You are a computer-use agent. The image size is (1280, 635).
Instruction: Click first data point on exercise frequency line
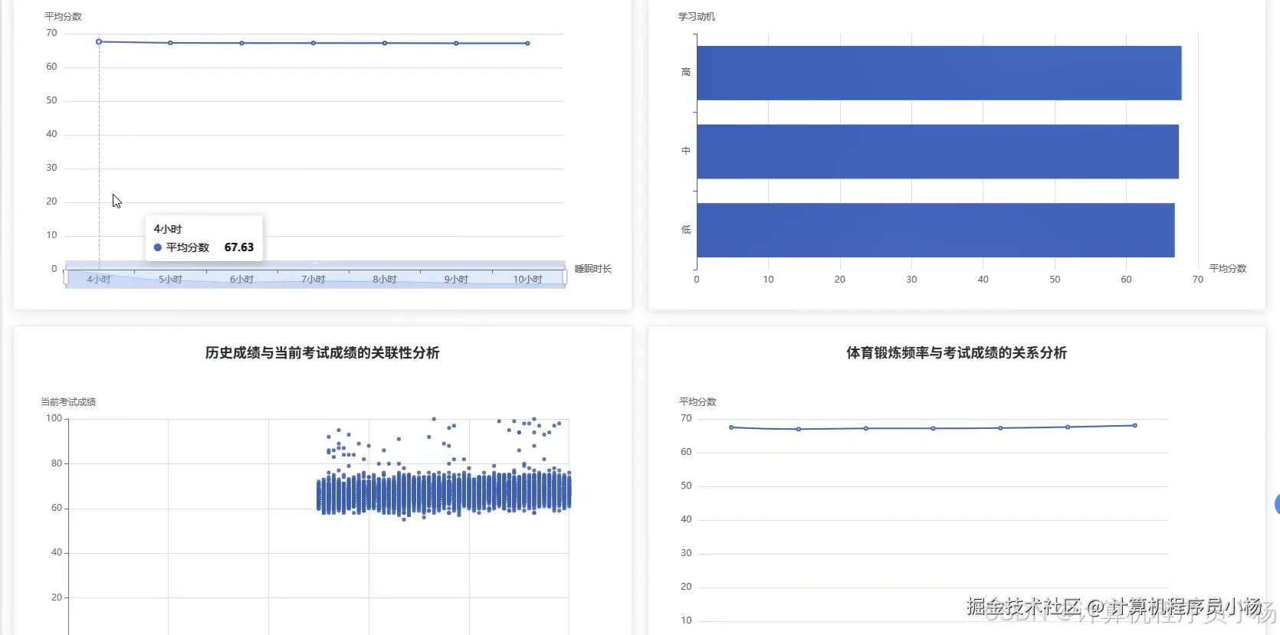point(731,427)
